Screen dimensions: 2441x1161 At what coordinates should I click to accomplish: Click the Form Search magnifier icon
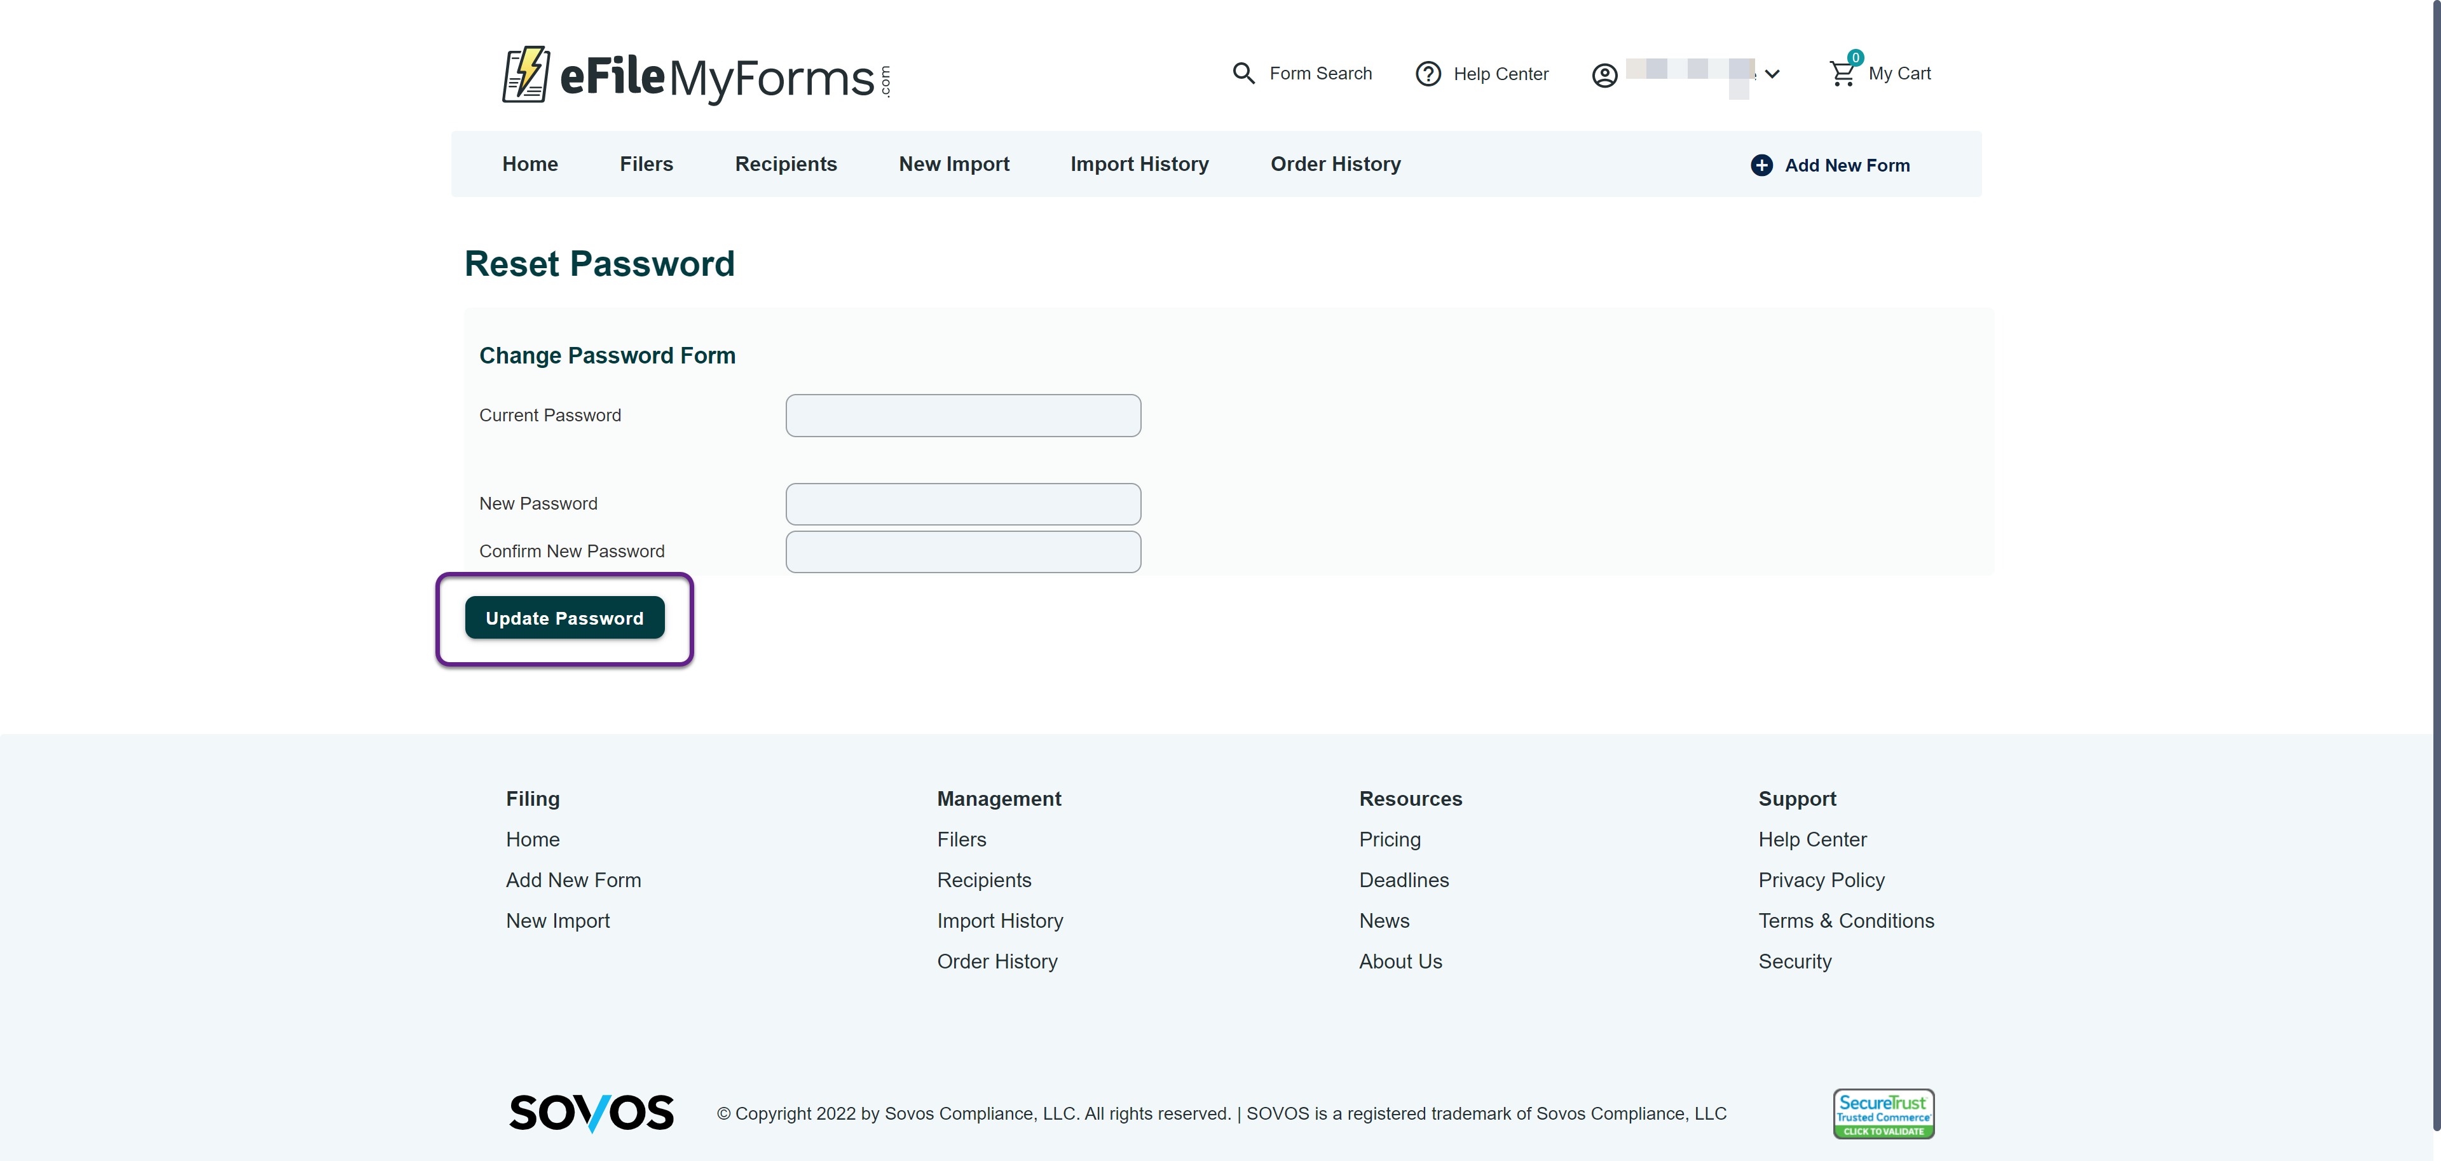(x=1243, y=73)
